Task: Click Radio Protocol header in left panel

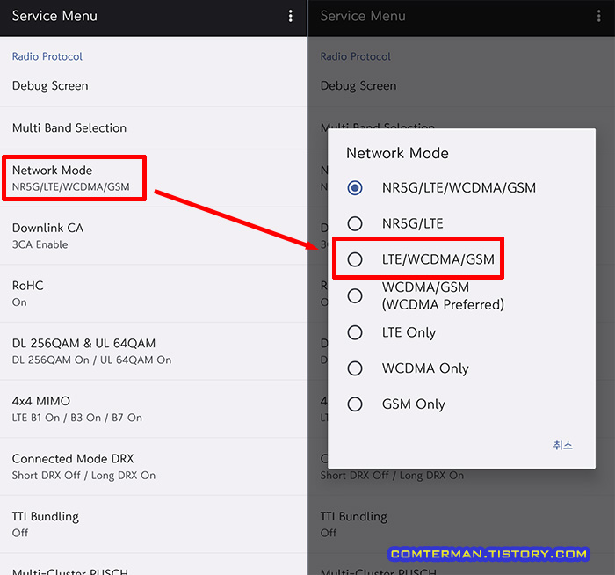Action: click(x=47, y=56)
